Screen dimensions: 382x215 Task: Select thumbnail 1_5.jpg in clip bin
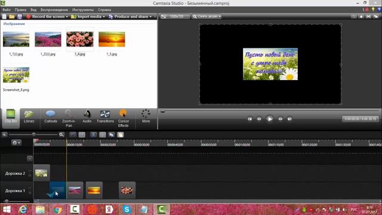click(x=112, y=39)
